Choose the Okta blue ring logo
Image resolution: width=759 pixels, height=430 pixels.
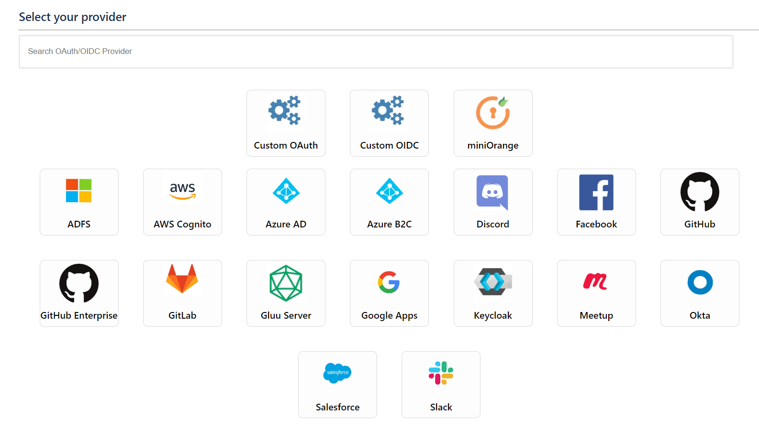coord(700,282)
